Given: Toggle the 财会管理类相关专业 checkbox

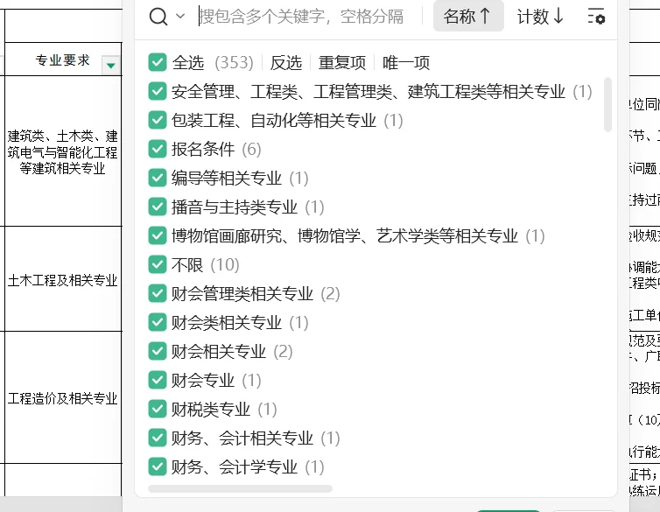Looking at the screenshot, I should pyautogui.click(x=158, y=293).
